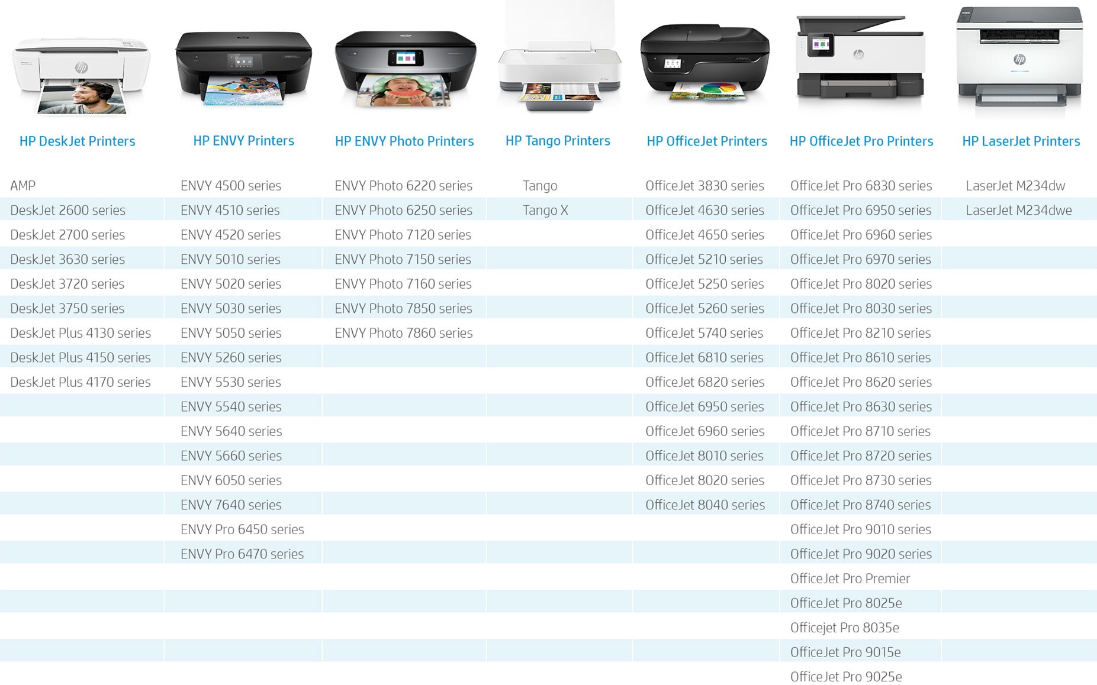This screenshot has height=685, width=1097.
Task: Select DeskJet Plus 4170 series
Action: tap(81, 382)
